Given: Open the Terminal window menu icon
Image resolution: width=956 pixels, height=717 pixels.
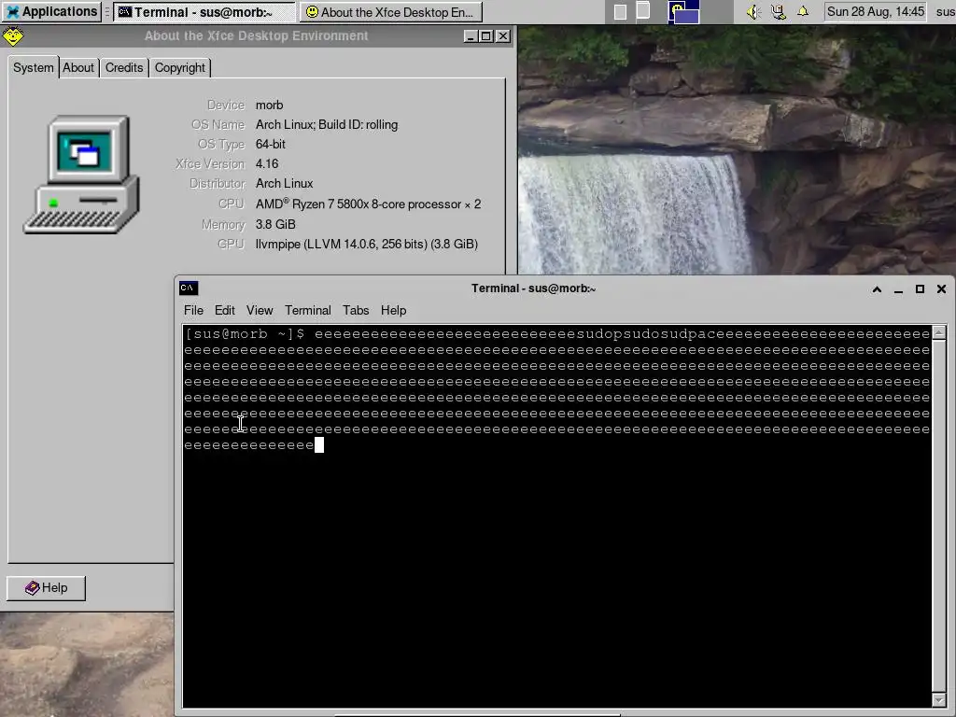Looking at the screenshot, I should click(x=189, y=288).
